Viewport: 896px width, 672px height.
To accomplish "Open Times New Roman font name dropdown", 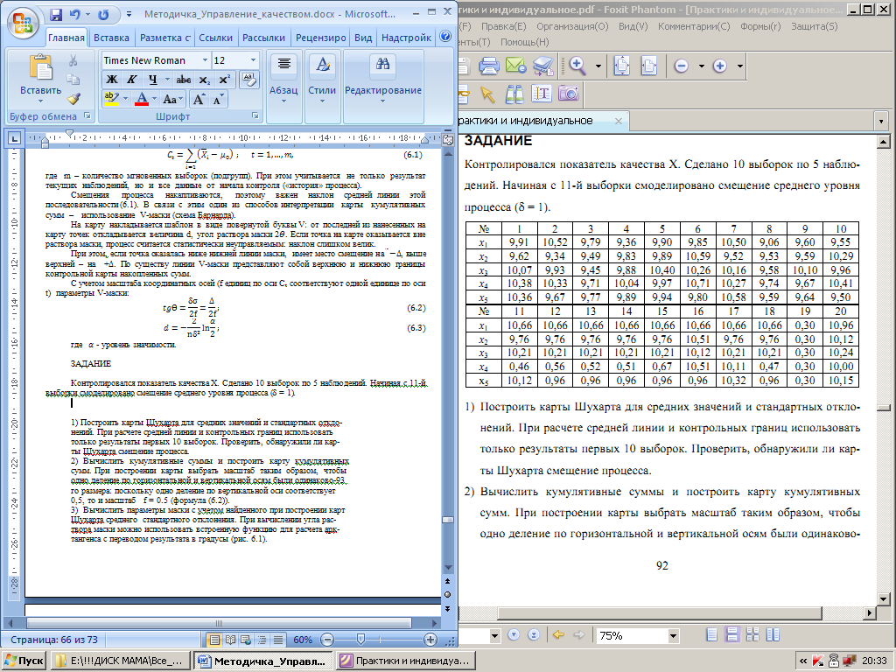I will pos(205,60).
